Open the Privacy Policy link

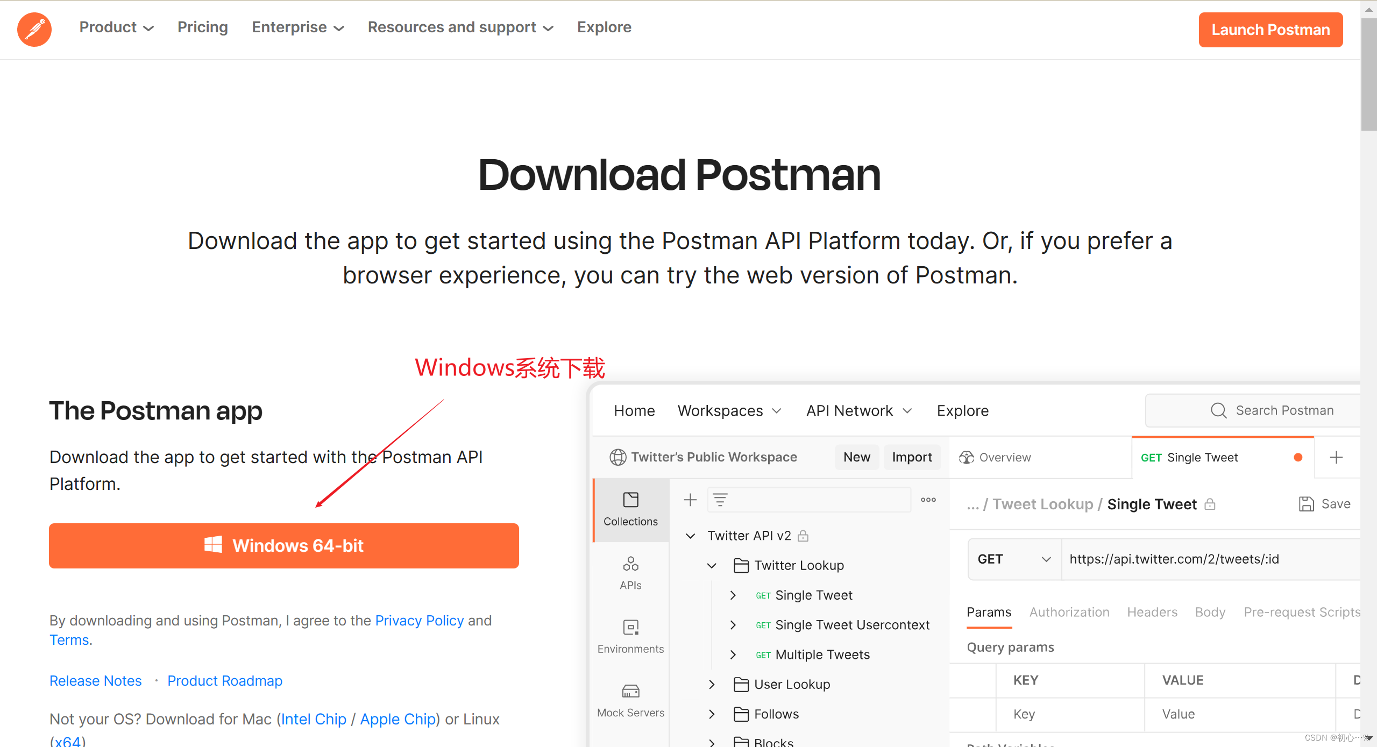tap(419, 620)
